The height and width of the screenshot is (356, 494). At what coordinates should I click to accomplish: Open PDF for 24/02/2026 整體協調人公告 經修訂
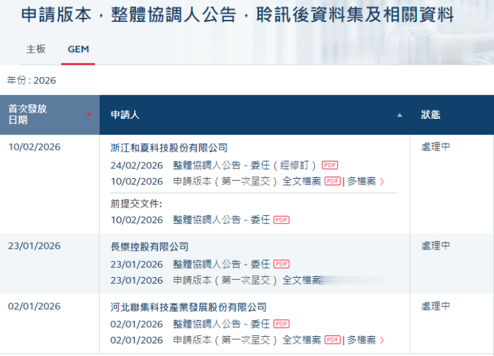[330, 165]
